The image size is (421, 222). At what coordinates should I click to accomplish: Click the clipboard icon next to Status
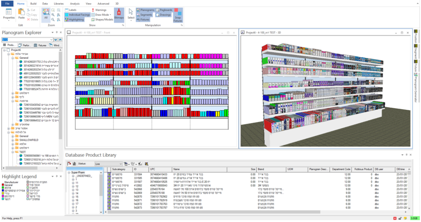74,164
